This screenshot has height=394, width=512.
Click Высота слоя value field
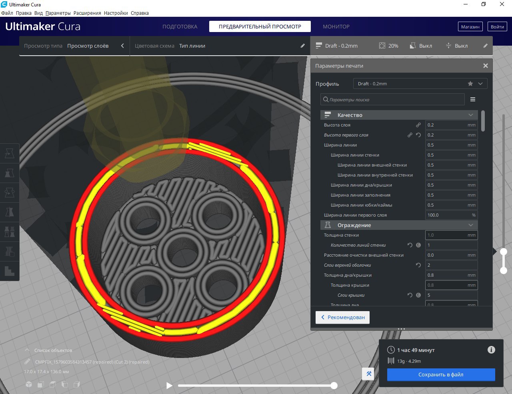451,125
